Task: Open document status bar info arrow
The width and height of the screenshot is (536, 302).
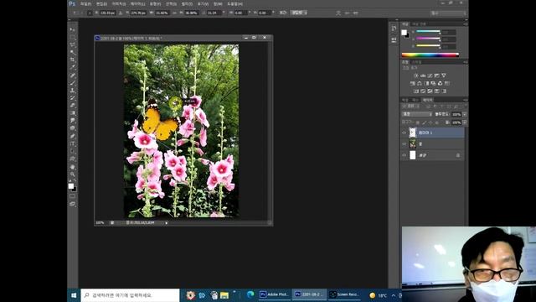Action: coord(167,223)
